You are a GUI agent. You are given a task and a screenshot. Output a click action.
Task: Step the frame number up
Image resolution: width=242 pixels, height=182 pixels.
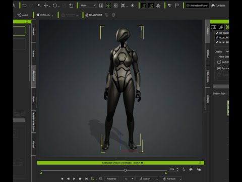point(177,168)
